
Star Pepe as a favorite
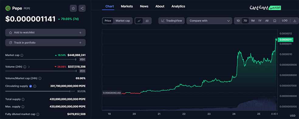73,8
